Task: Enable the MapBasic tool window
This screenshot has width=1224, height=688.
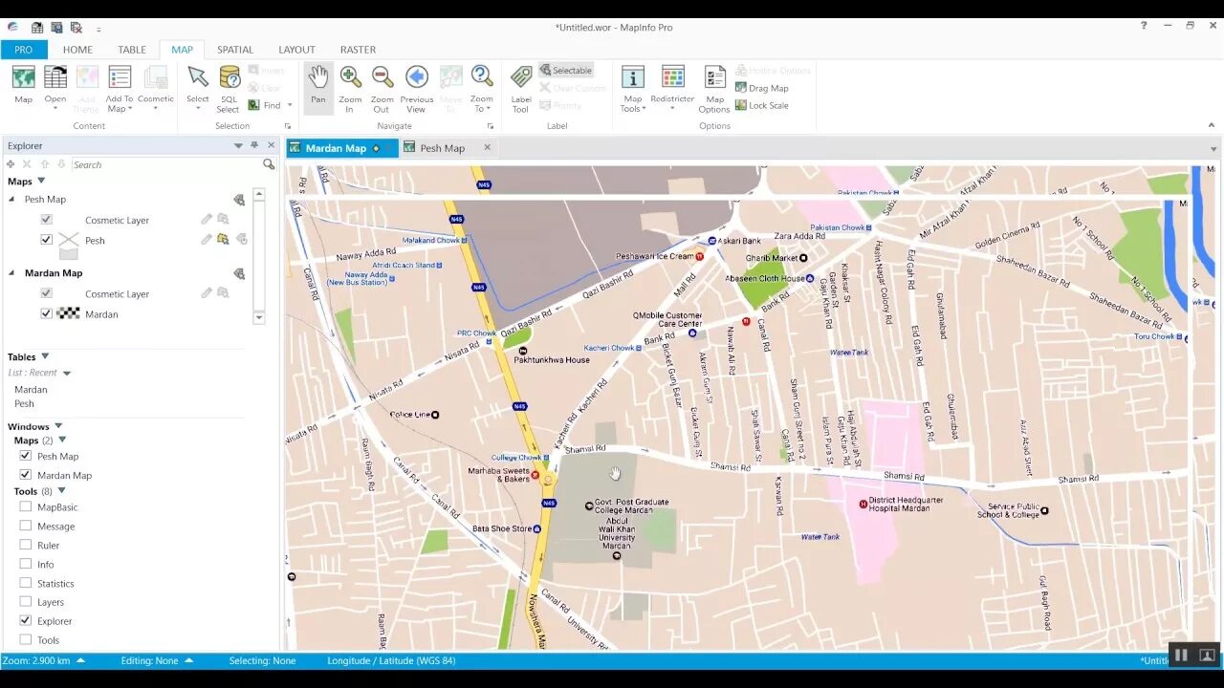Action: coord(26,507)
